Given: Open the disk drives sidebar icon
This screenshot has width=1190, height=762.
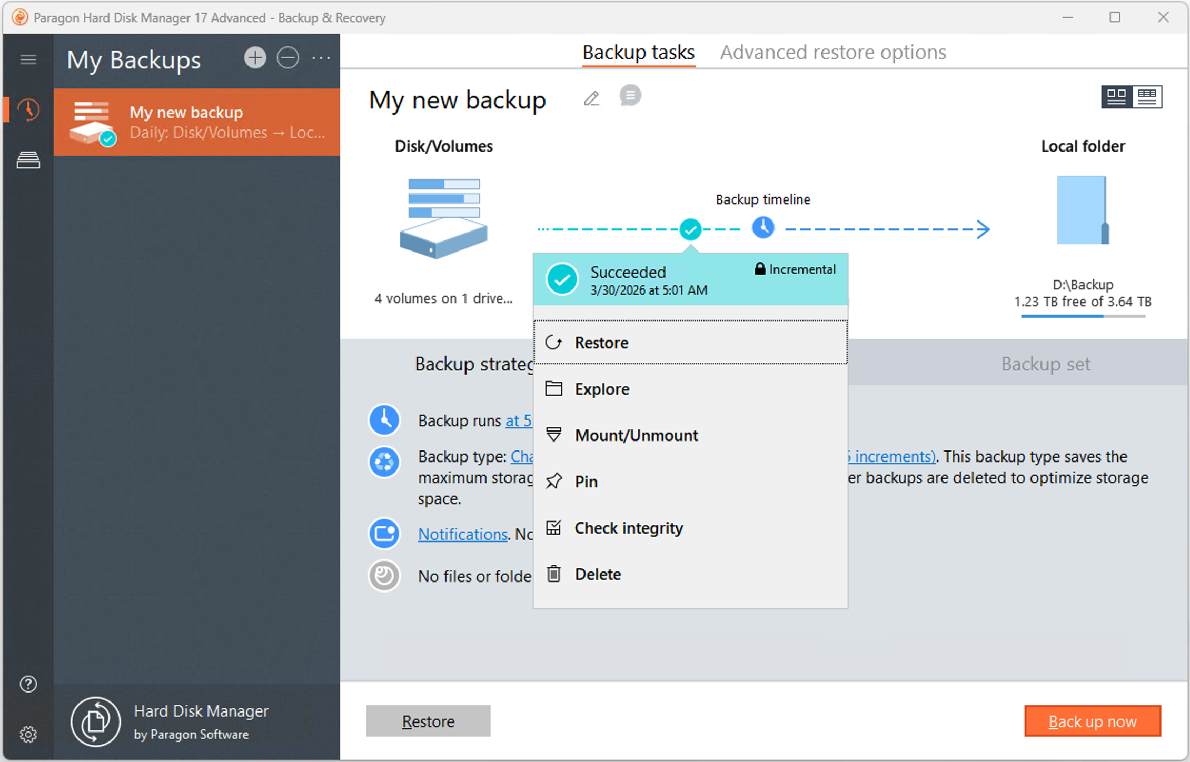Looking at the screenshot, I should [28, 160].
